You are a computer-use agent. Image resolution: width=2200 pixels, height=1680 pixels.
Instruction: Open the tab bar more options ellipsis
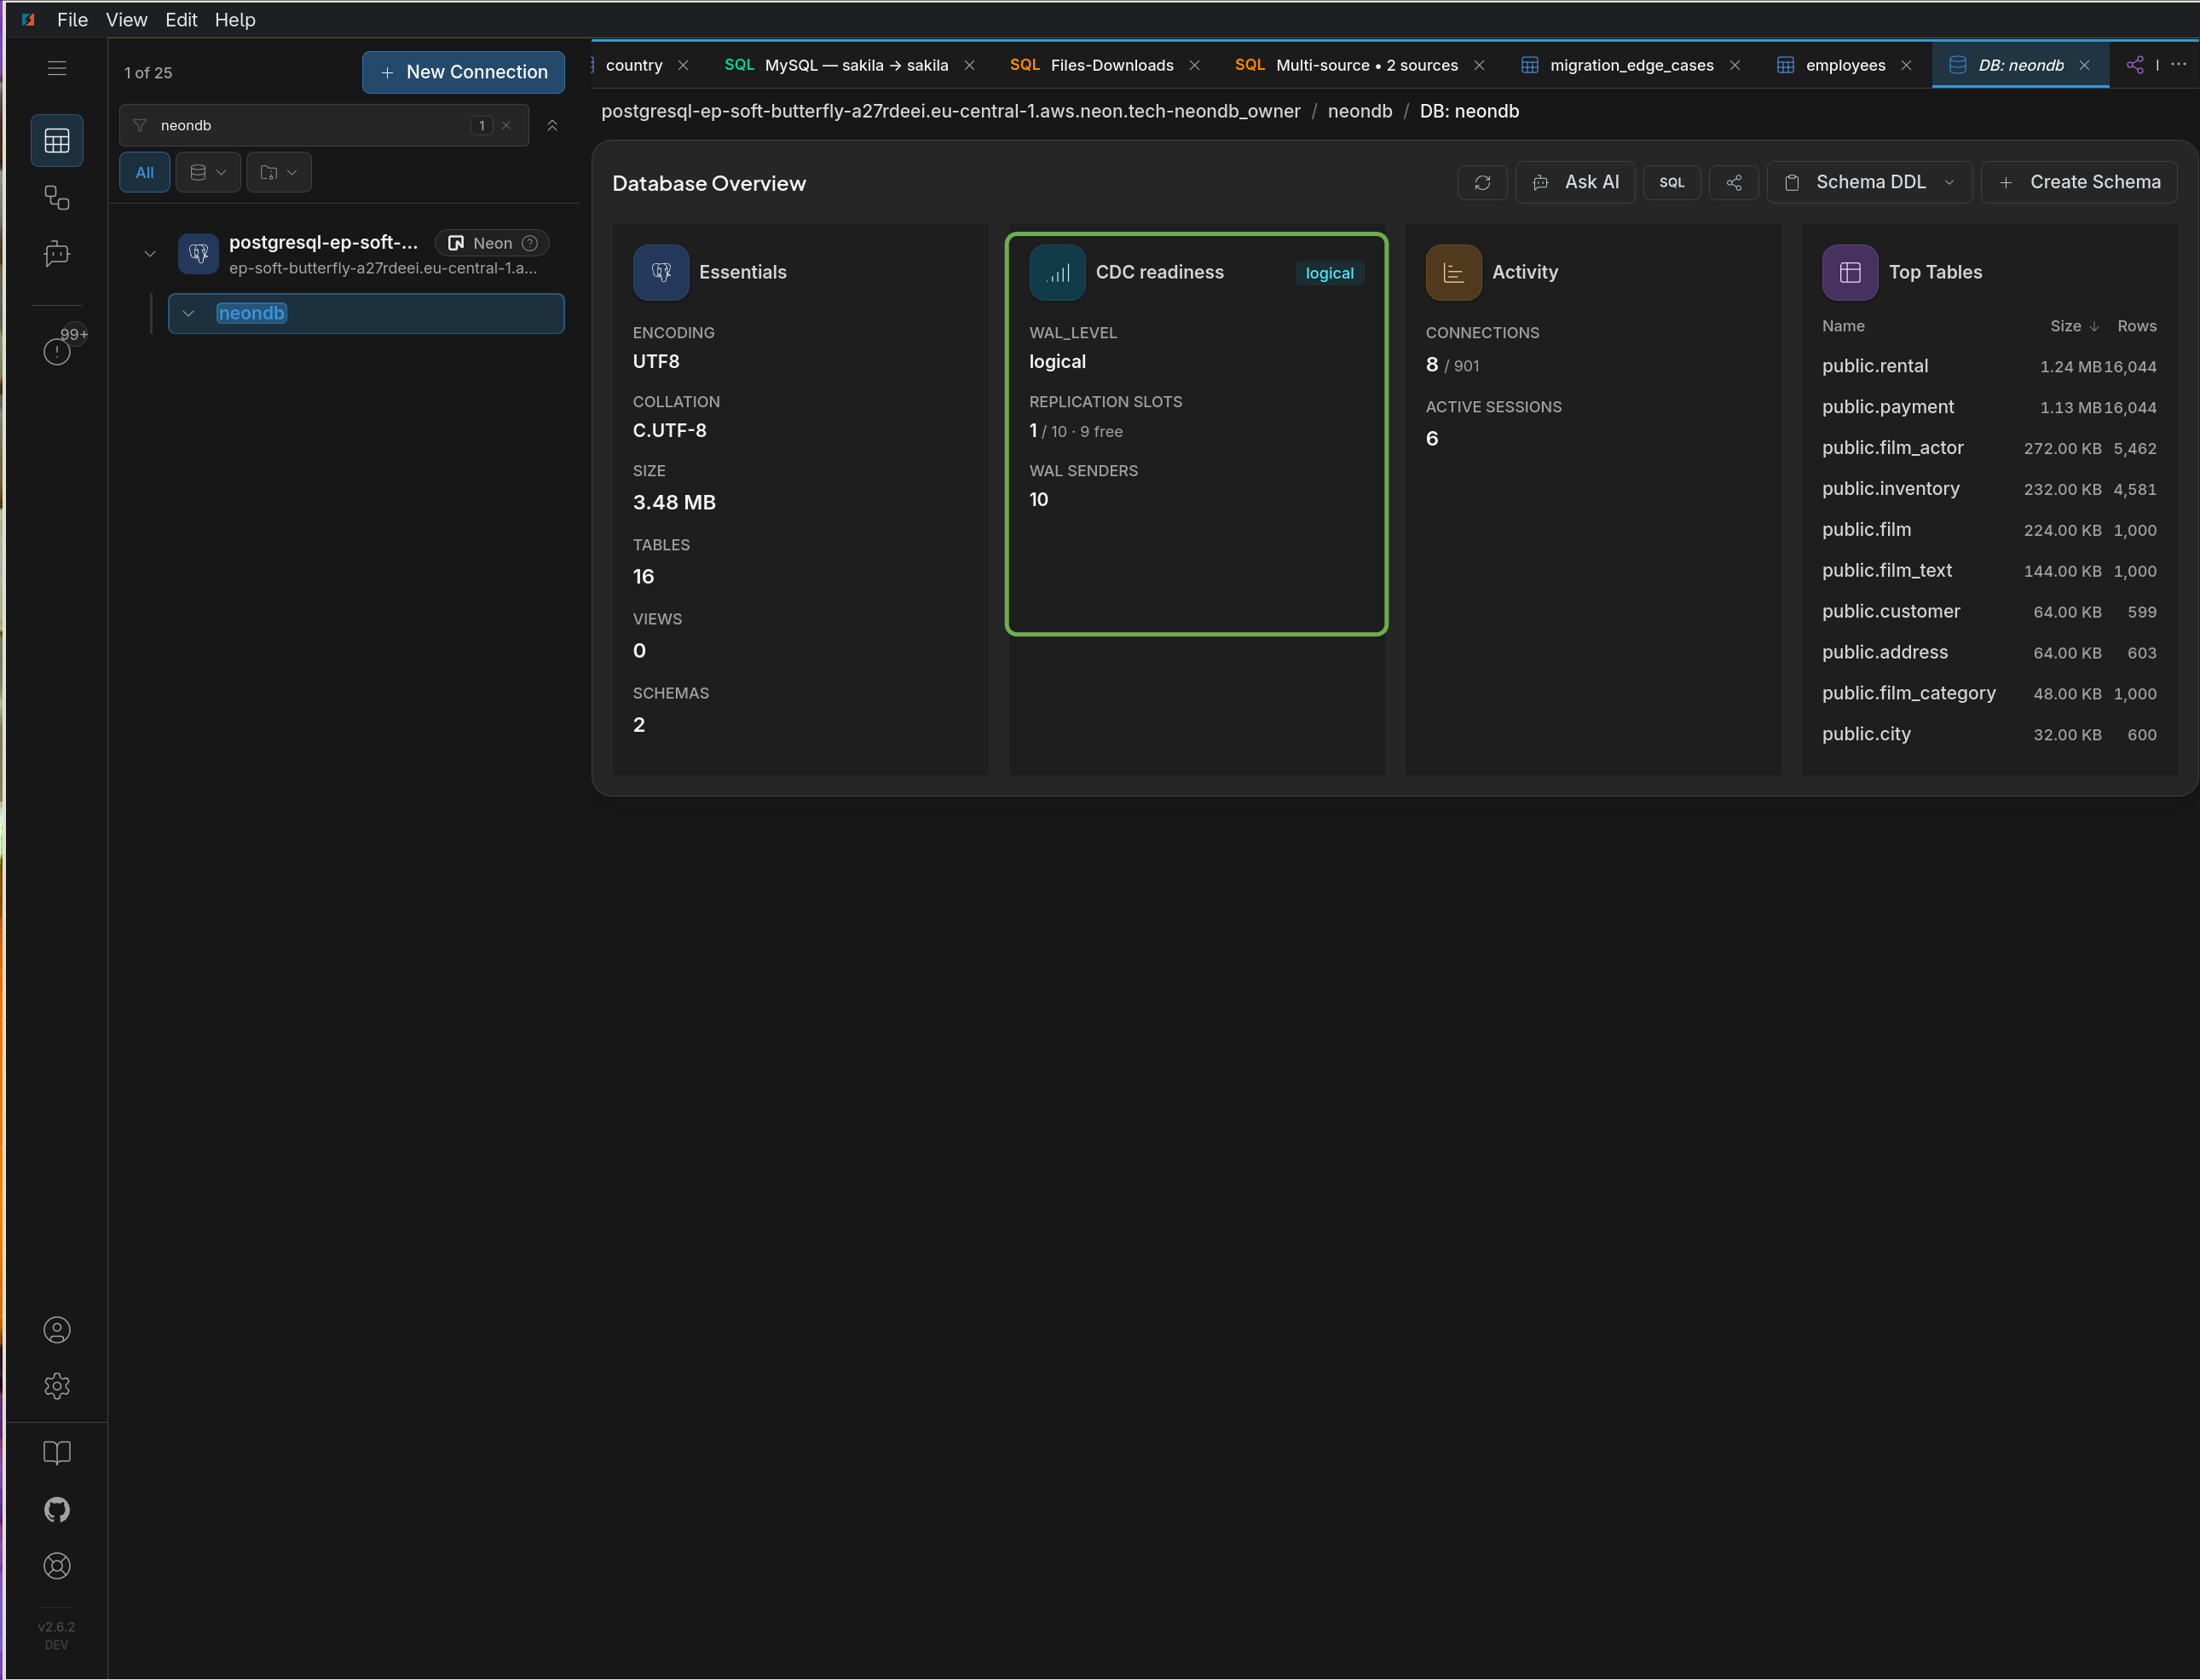click(2178, 65)
